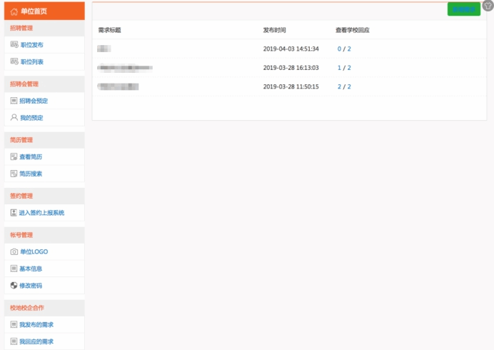Go to 修改密码
This screenshot has height=350, width=494.
(x=44, y=286)
